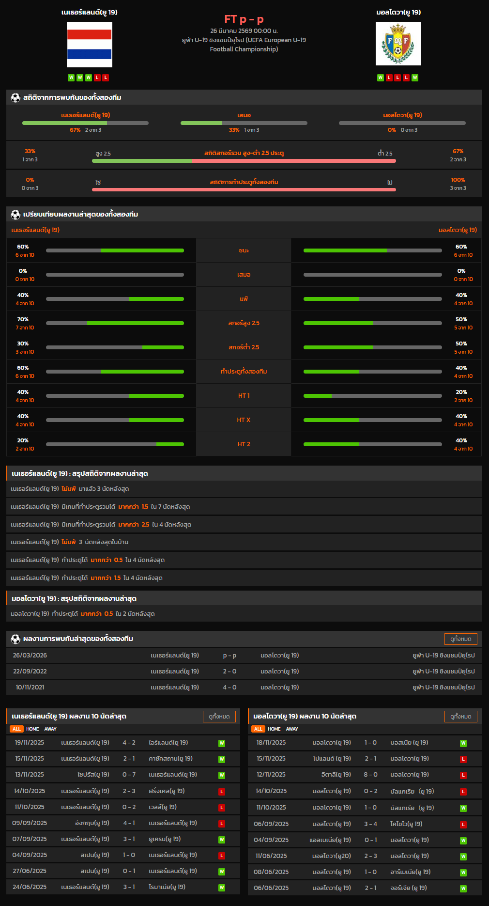Open view-all button for head-to-head results
The width and height of the screenshot is (489, 906).
point(460,639)
